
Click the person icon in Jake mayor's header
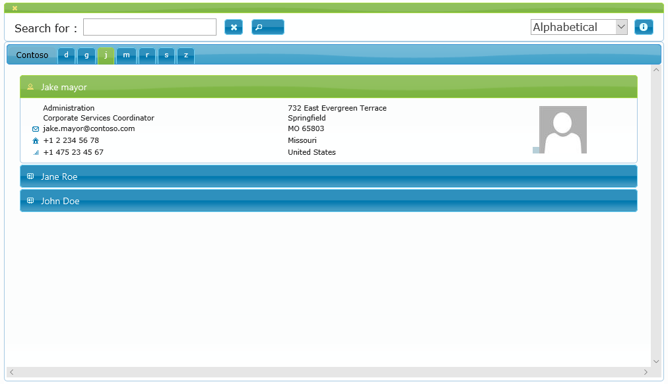click(x=30, y=86)
